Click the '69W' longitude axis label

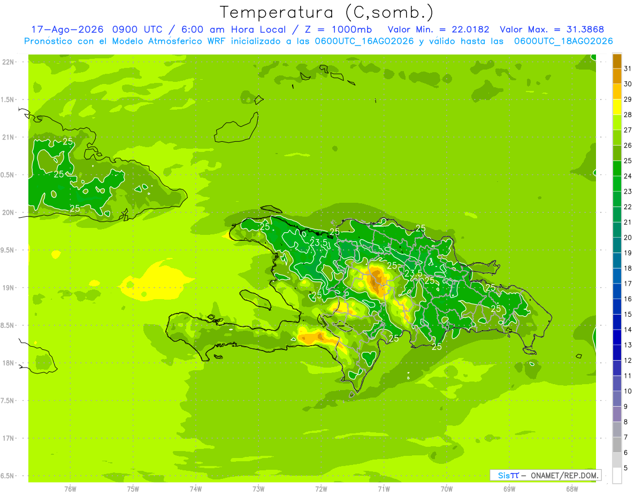[509, 489]
